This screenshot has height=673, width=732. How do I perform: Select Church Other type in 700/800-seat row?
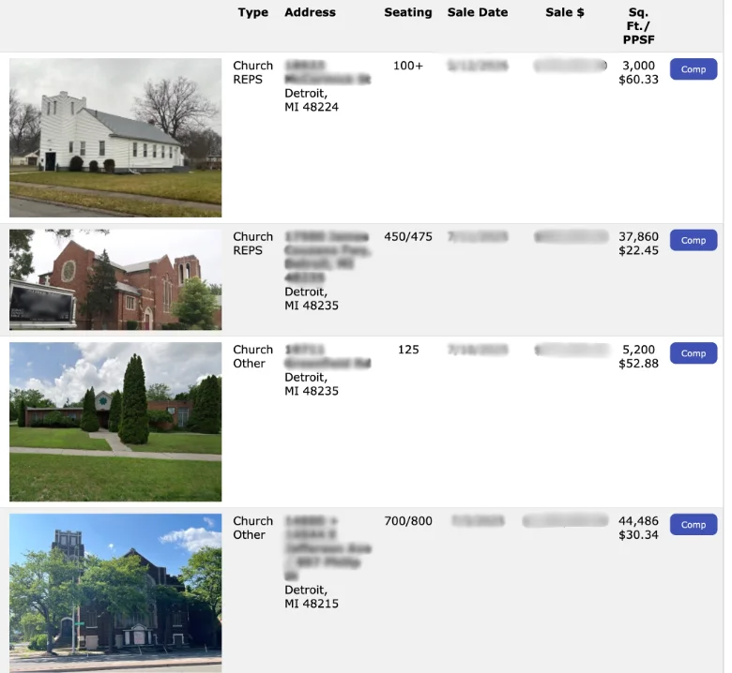(253, 528)
